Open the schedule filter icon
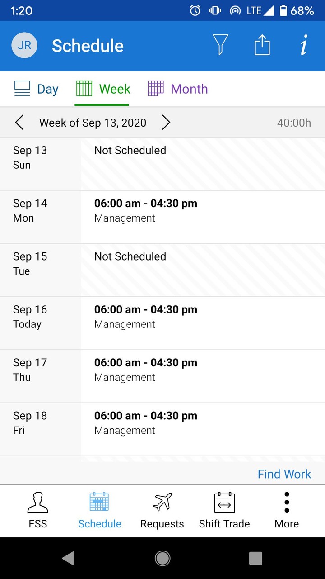The height and width of the screenshot is (579, 325). tap(220, 45)
